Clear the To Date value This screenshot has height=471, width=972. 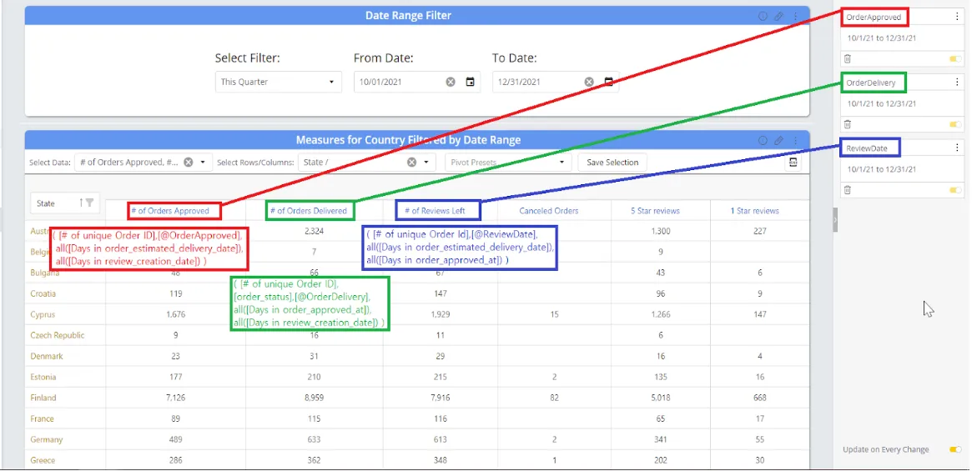[x=589, y=82]
